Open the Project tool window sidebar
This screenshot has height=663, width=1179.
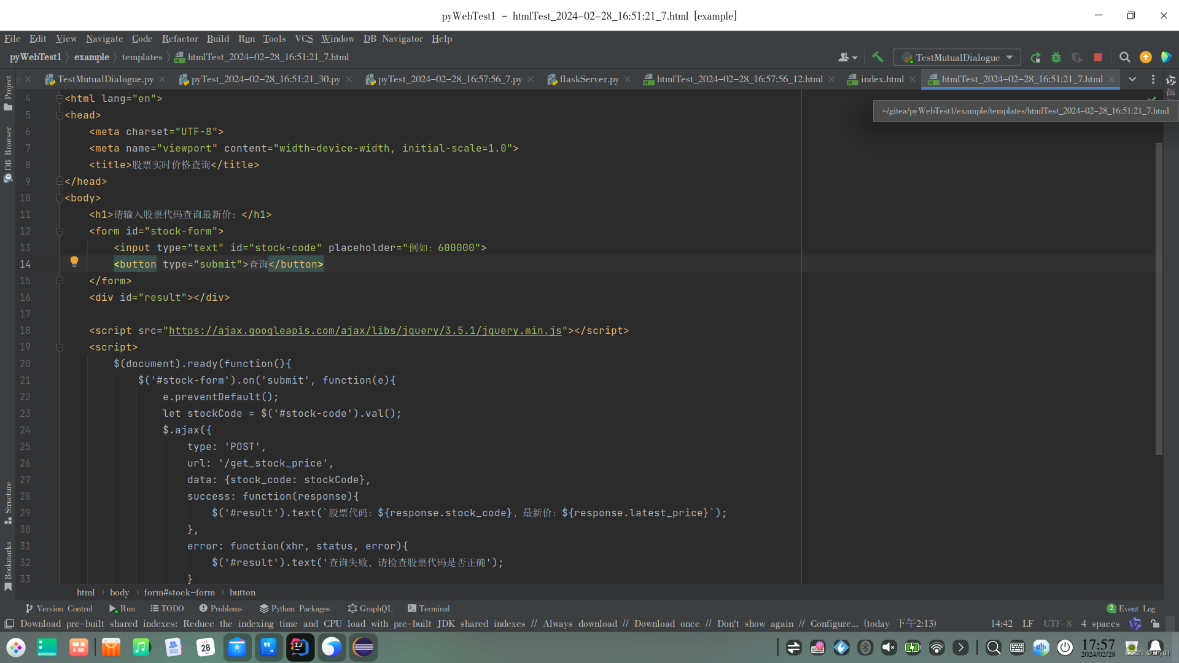[x=8, y=92]
